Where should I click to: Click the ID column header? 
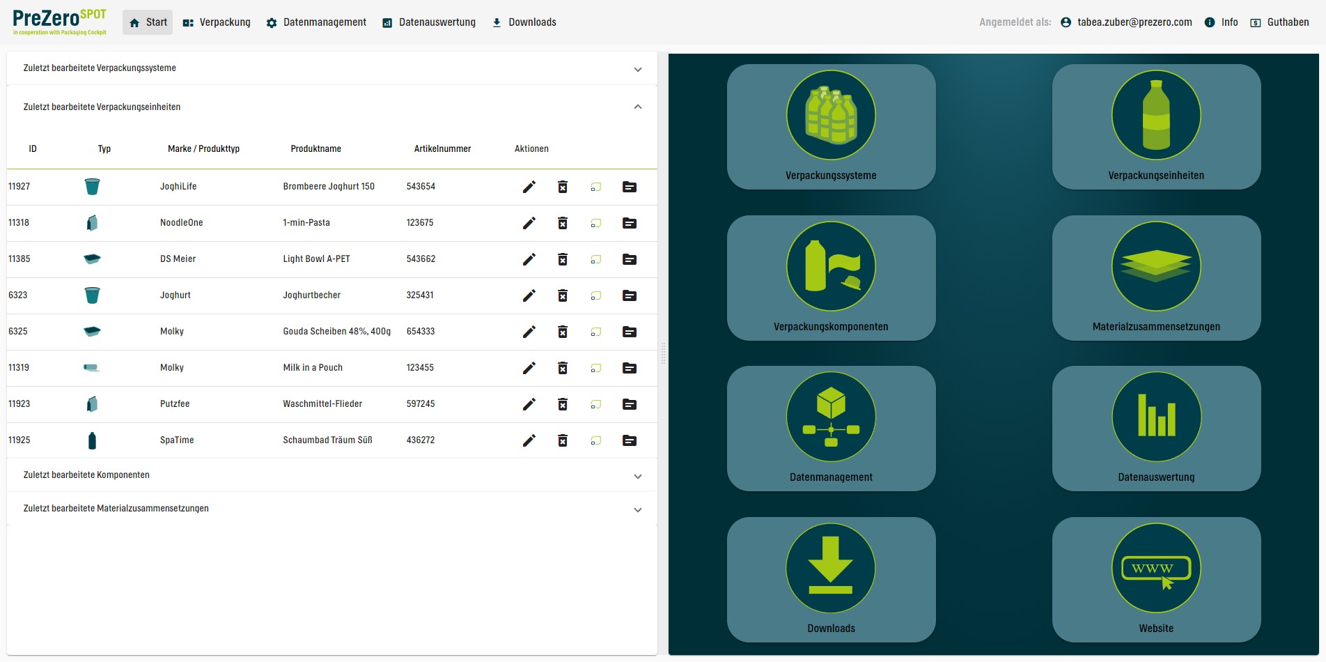[x=33, y=149]
